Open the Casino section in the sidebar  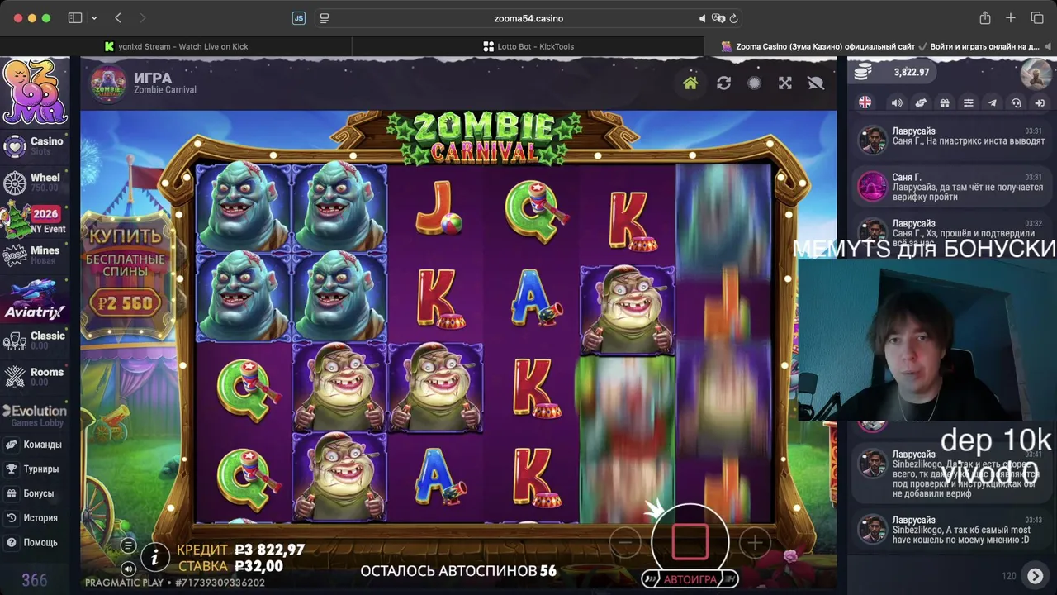tap(35, 145)
